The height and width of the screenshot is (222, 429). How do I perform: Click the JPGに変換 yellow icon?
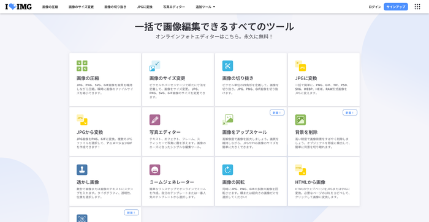(x=300, y=66)
